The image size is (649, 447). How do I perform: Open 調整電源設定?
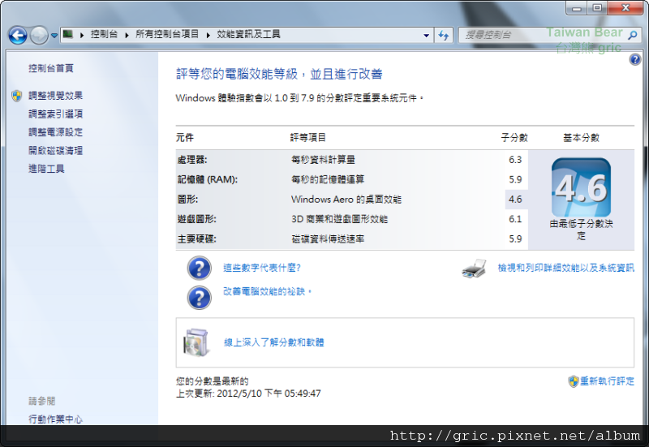(55, 132)
